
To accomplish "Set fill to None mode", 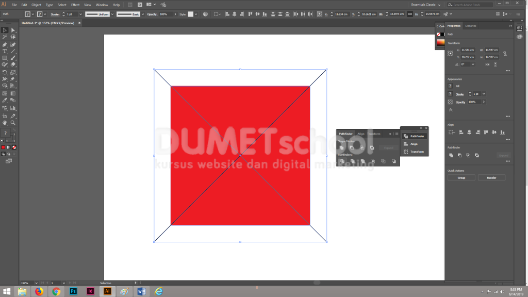I will click(14, 147).
